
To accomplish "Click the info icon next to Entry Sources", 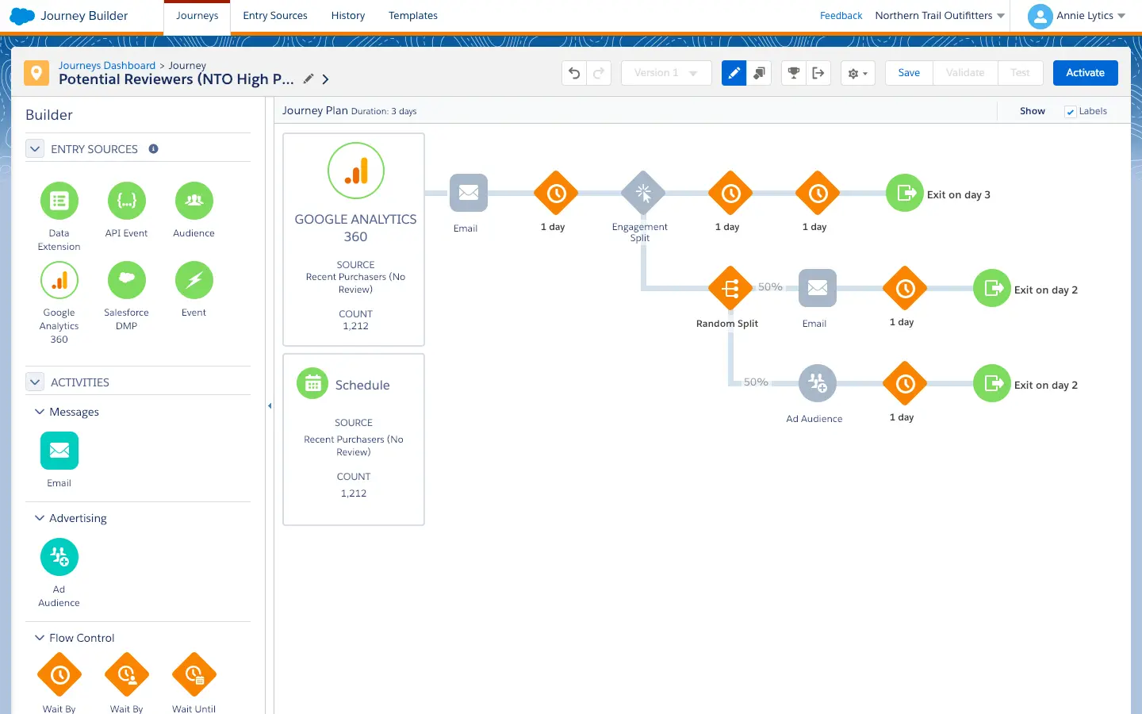I will click(154, 148).
